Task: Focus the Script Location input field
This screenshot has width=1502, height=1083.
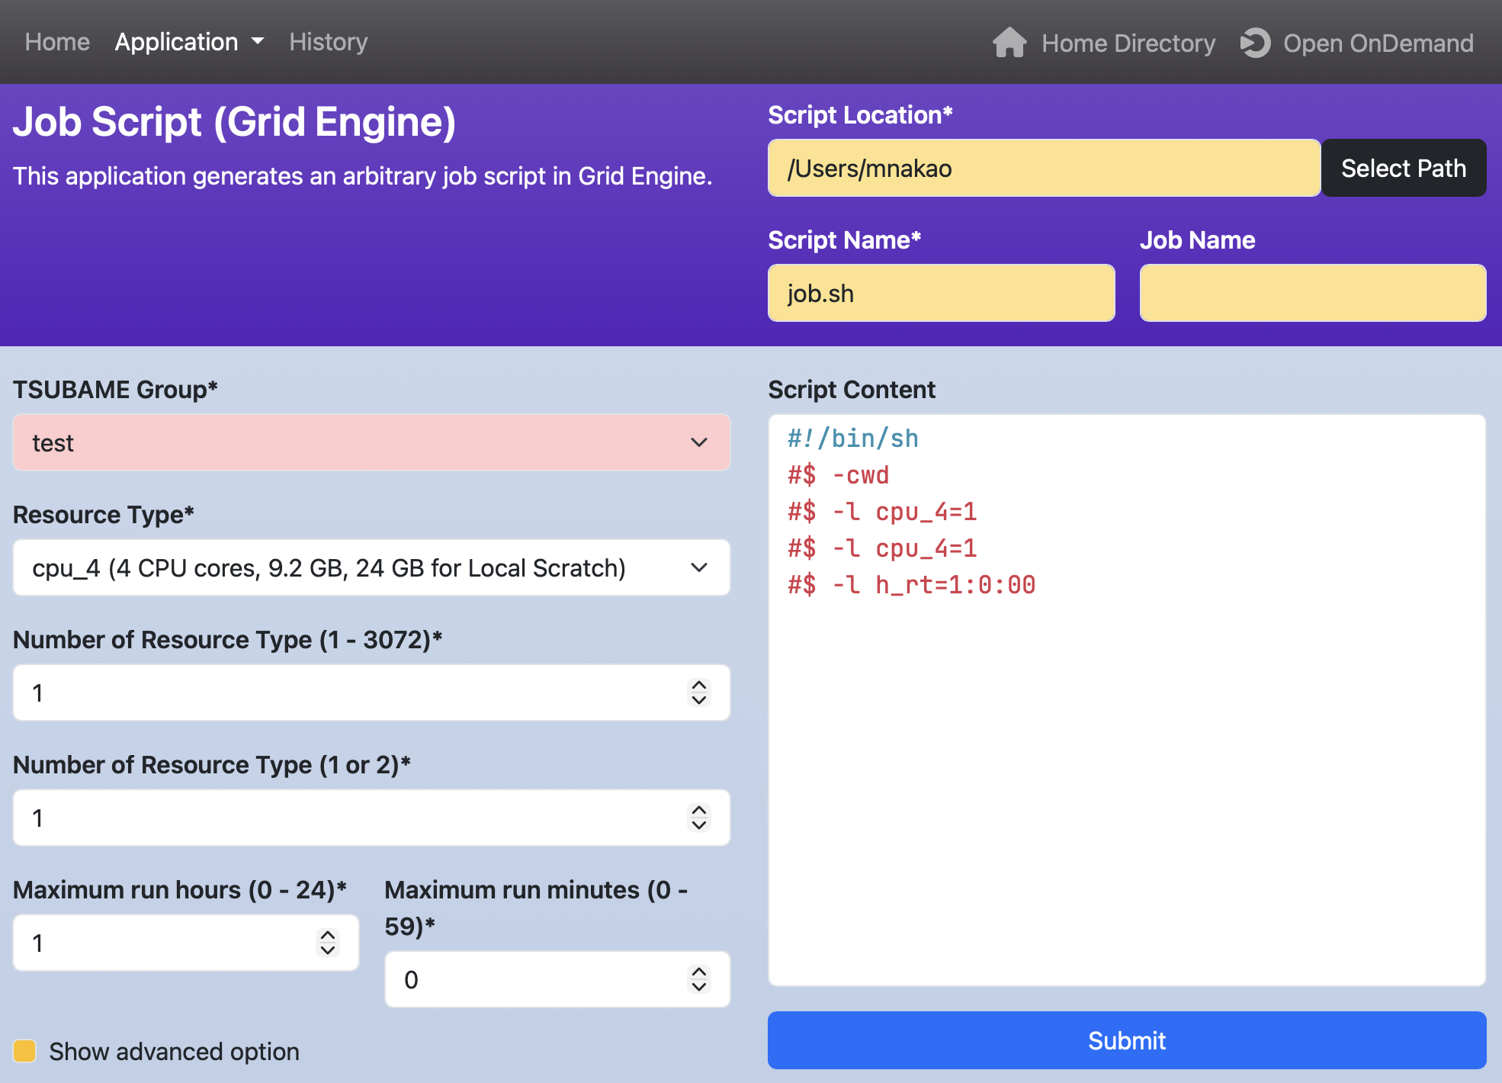Action: pyautogui.click(x=1044, y=168)
